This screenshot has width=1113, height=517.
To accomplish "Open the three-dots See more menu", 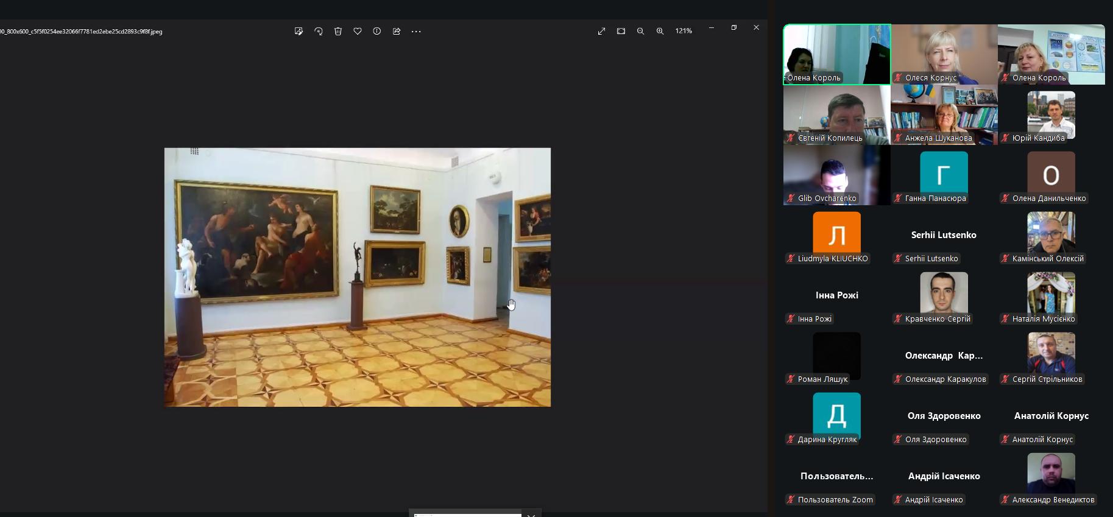I will 416,31.
